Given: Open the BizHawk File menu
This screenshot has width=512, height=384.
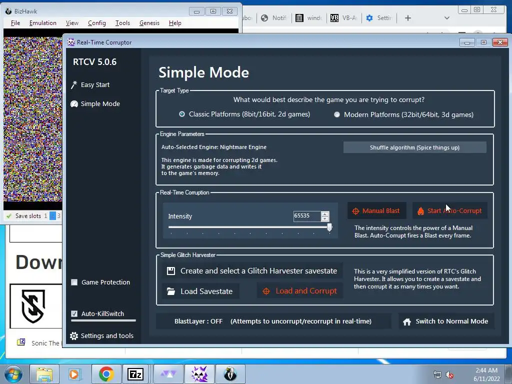Looking at the screenshot, I should [x=15, y=23].
